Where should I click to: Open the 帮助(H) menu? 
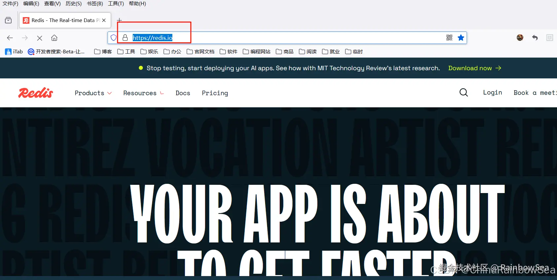tap(137, 4)
